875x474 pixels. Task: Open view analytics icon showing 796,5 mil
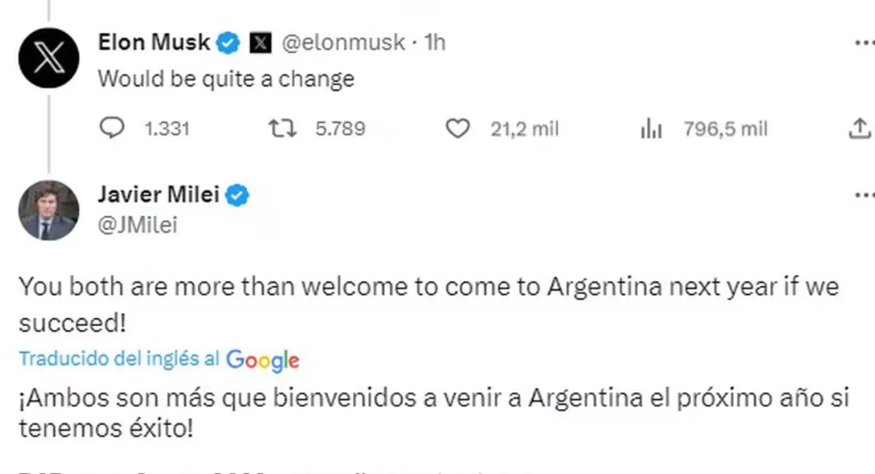tap(650, 128)
